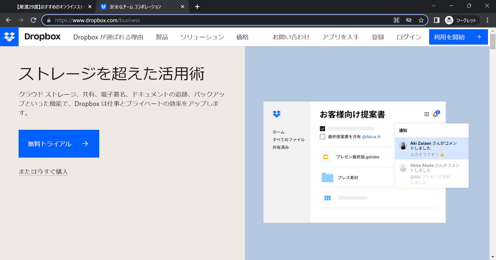Click the プレゼン最終版.gslides file icon
496x260 pixels.
(x=325, y=157)
